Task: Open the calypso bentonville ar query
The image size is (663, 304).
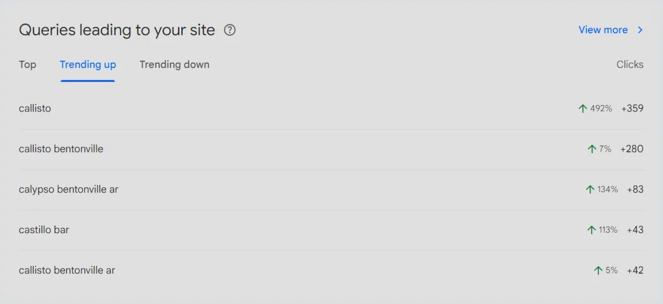Action: click(x=69, y=190)
